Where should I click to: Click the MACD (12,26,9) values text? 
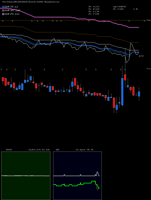pyautogui.click(x=39, y=150)
